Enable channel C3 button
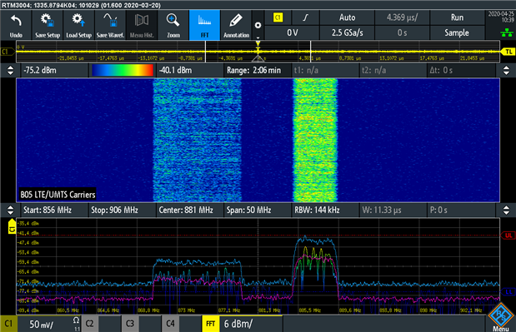The height and width of the screenshot is (332, 516). [130, 324]
